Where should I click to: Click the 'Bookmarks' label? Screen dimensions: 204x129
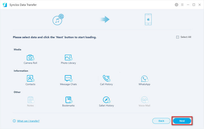(x=68, y=106)
